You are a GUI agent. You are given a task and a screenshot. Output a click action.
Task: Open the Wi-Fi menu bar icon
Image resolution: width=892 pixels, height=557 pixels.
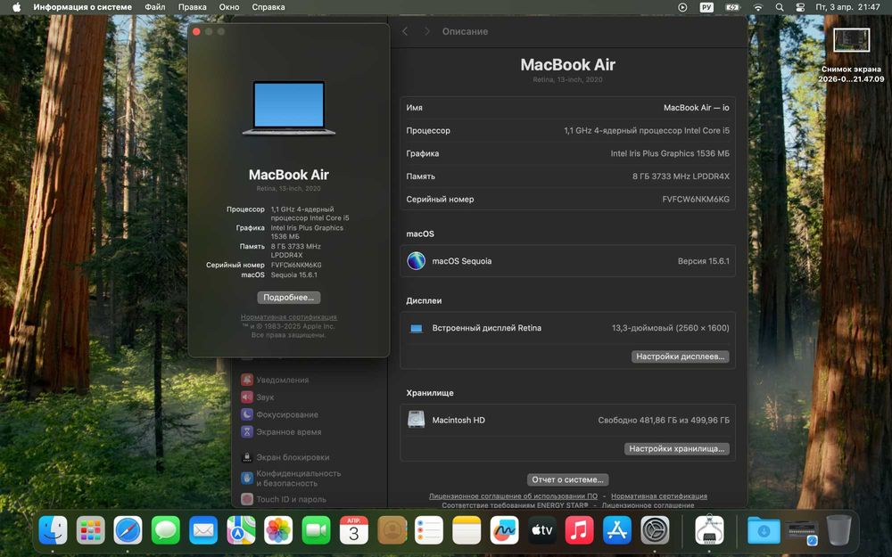(757, 7)
